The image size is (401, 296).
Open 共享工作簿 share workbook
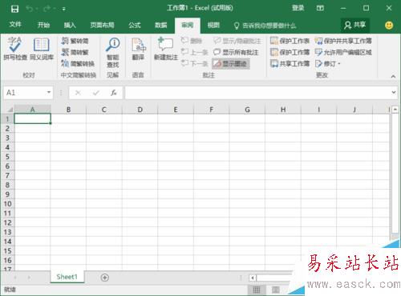click(x=290, y=63)
